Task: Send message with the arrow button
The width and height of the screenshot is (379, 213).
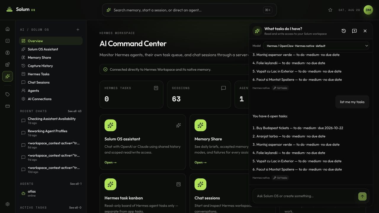Action: click(x=362, y=196)
